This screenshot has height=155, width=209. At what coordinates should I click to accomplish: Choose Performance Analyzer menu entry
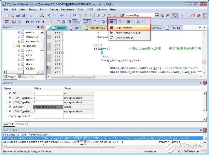pyautogui.click(x=130, y=33)
